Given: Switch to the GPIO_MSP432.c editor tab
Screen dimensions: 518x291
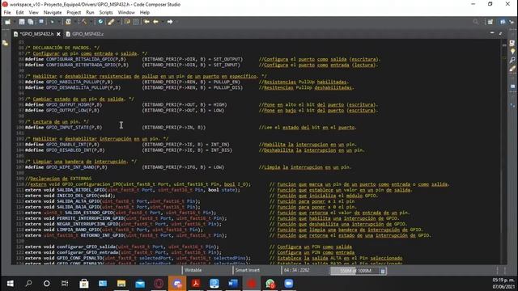Looking at the screenshot, I should click(85, 34).
